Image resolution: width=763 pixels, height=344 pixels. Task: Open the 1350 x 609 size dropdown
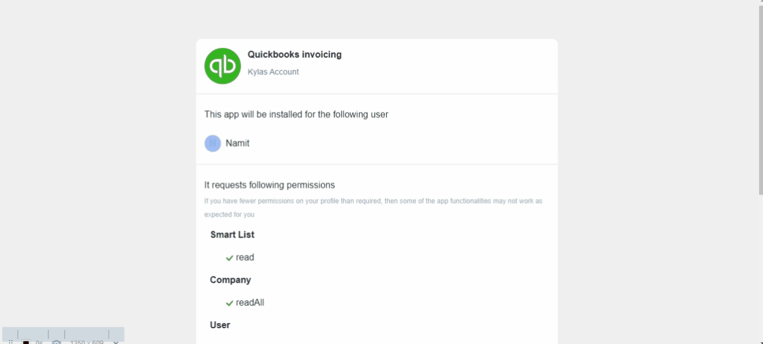116,342
